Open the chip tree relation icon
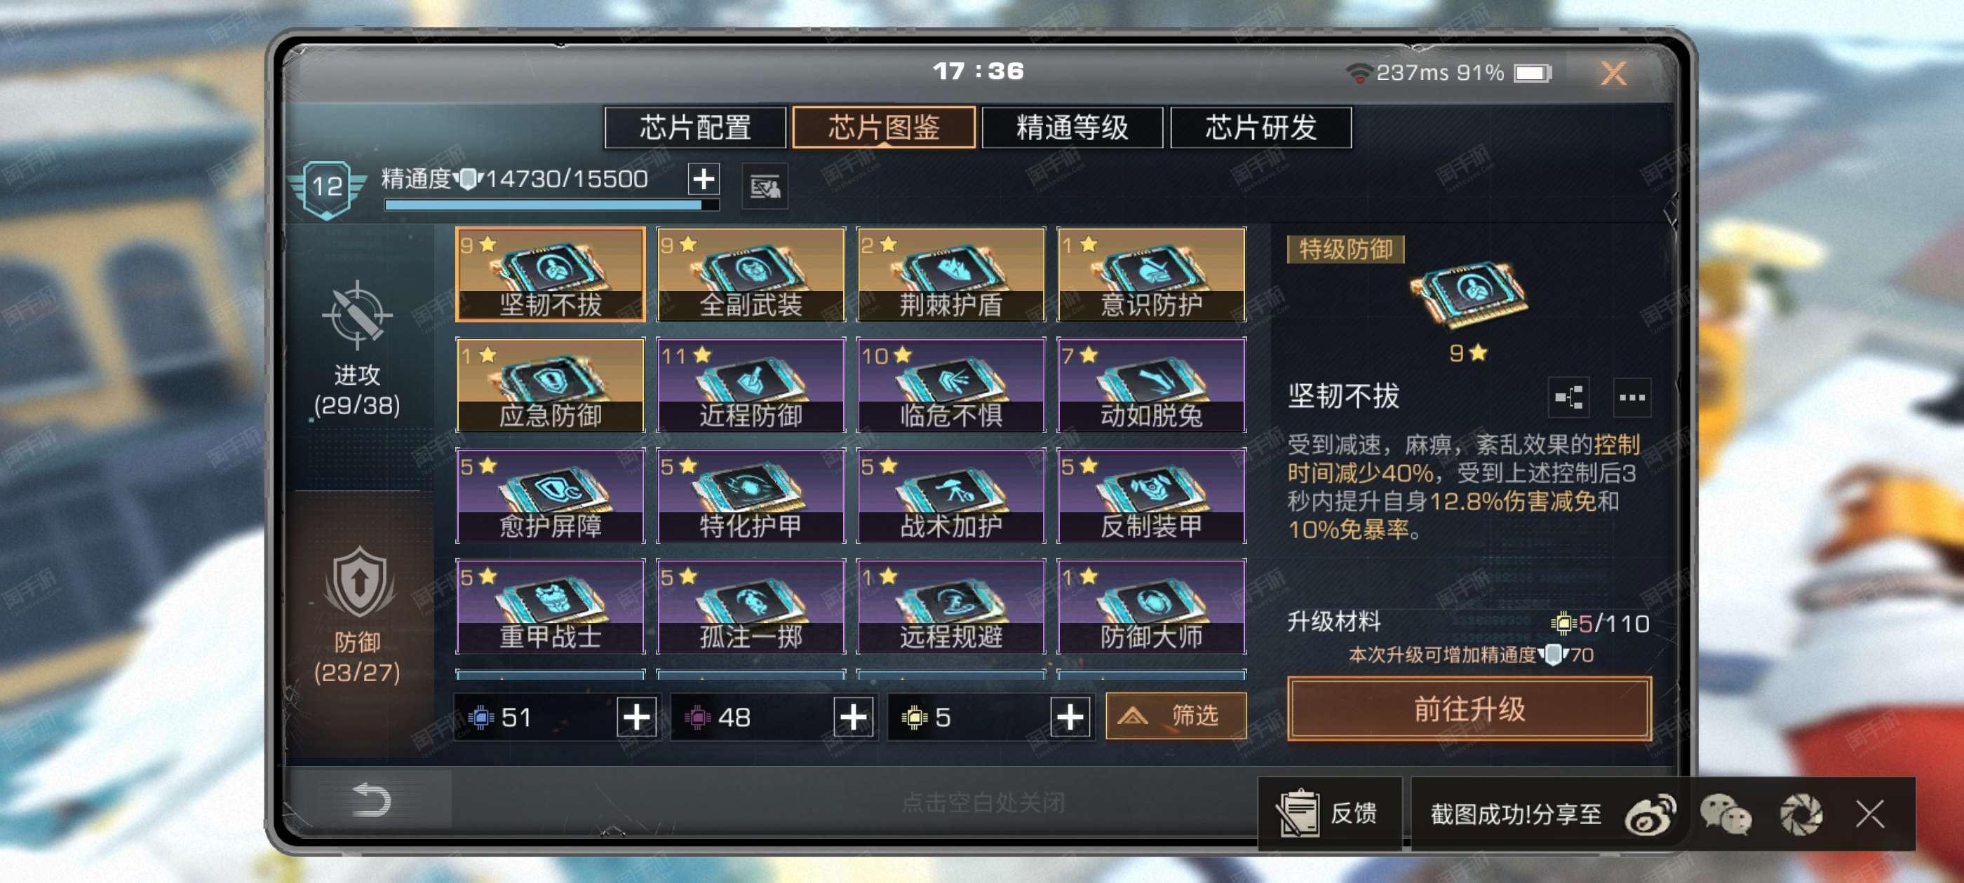This screenshot has height=883, width=1964. [1568, 397]
